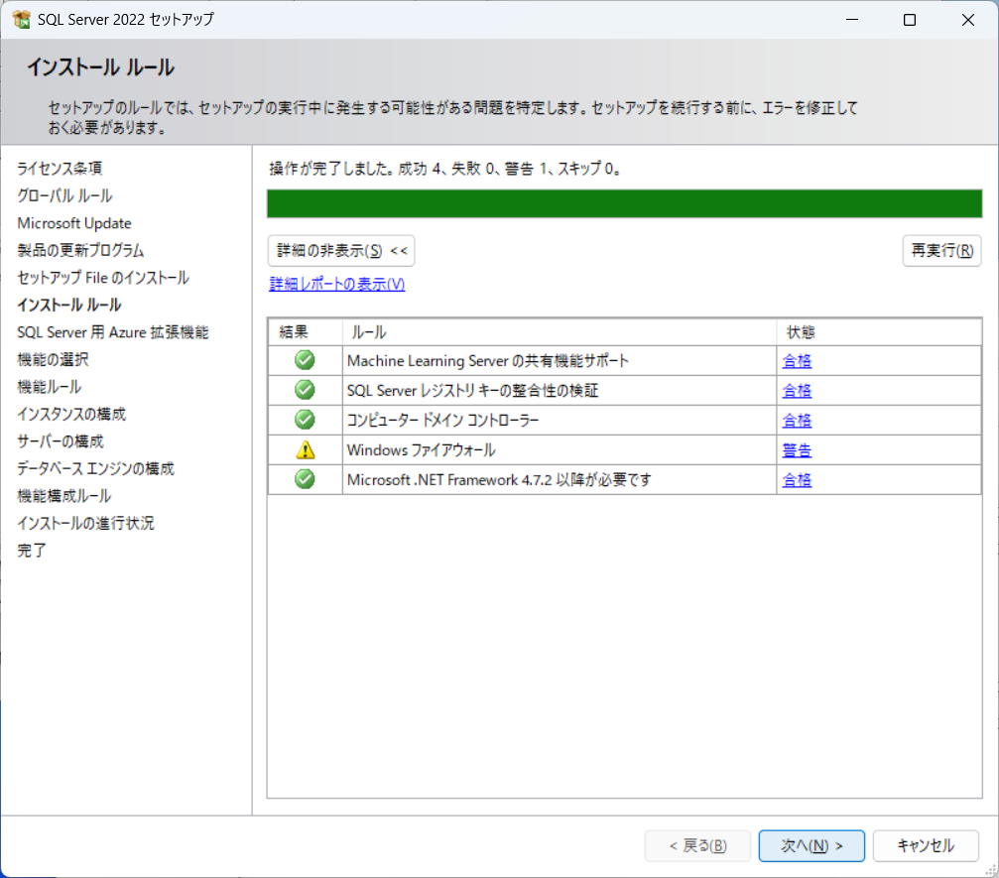Open 合格 status link for .NET Framework rule
The image size is (999, 878).
click(x=797, y=480)
